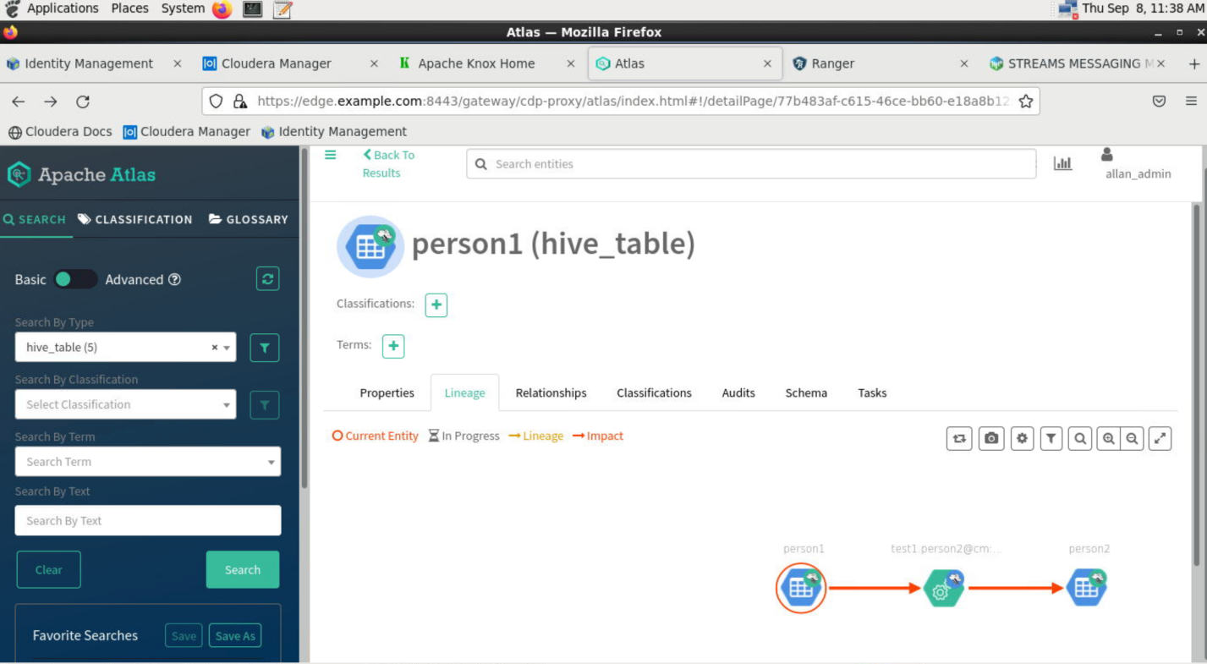Select person2 table node in lineage
The image size is (1207, 664).
point(1087,588)
